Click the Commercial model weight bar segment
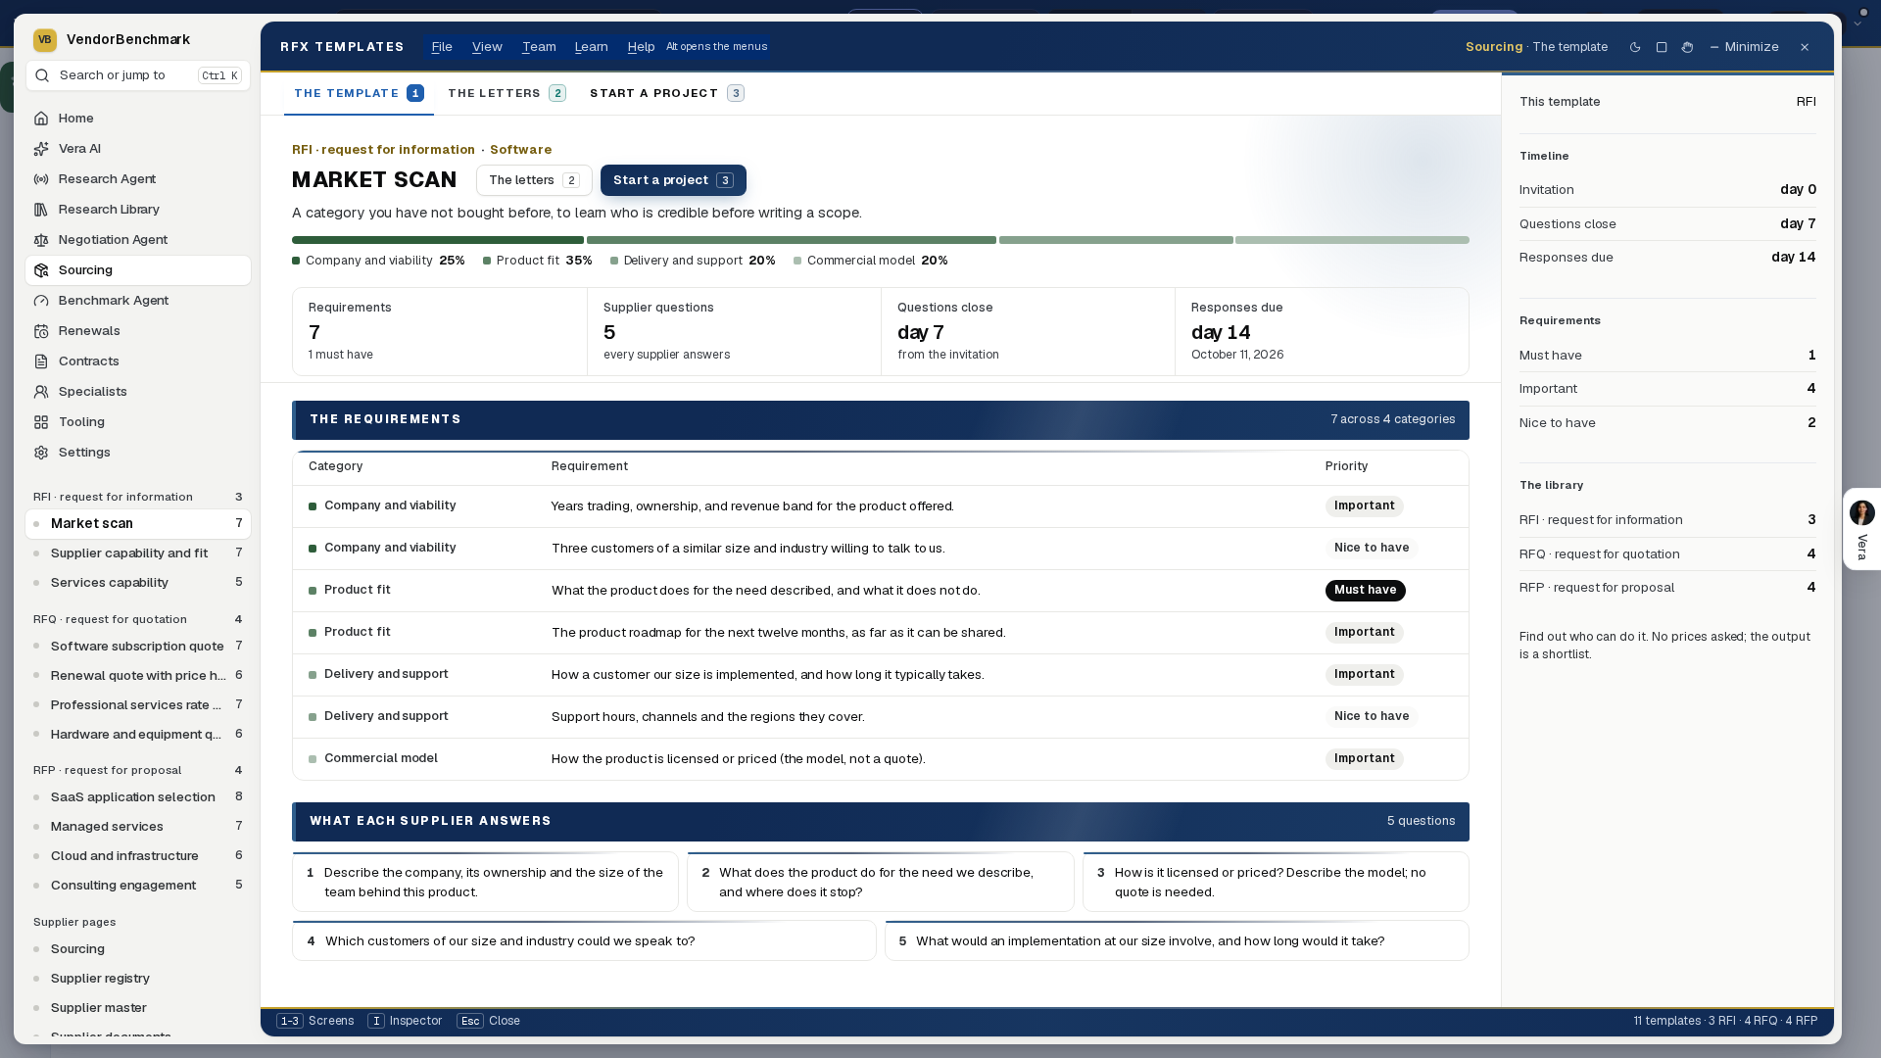This screenshot has height=1058, width=1881. click(1352, 240)
